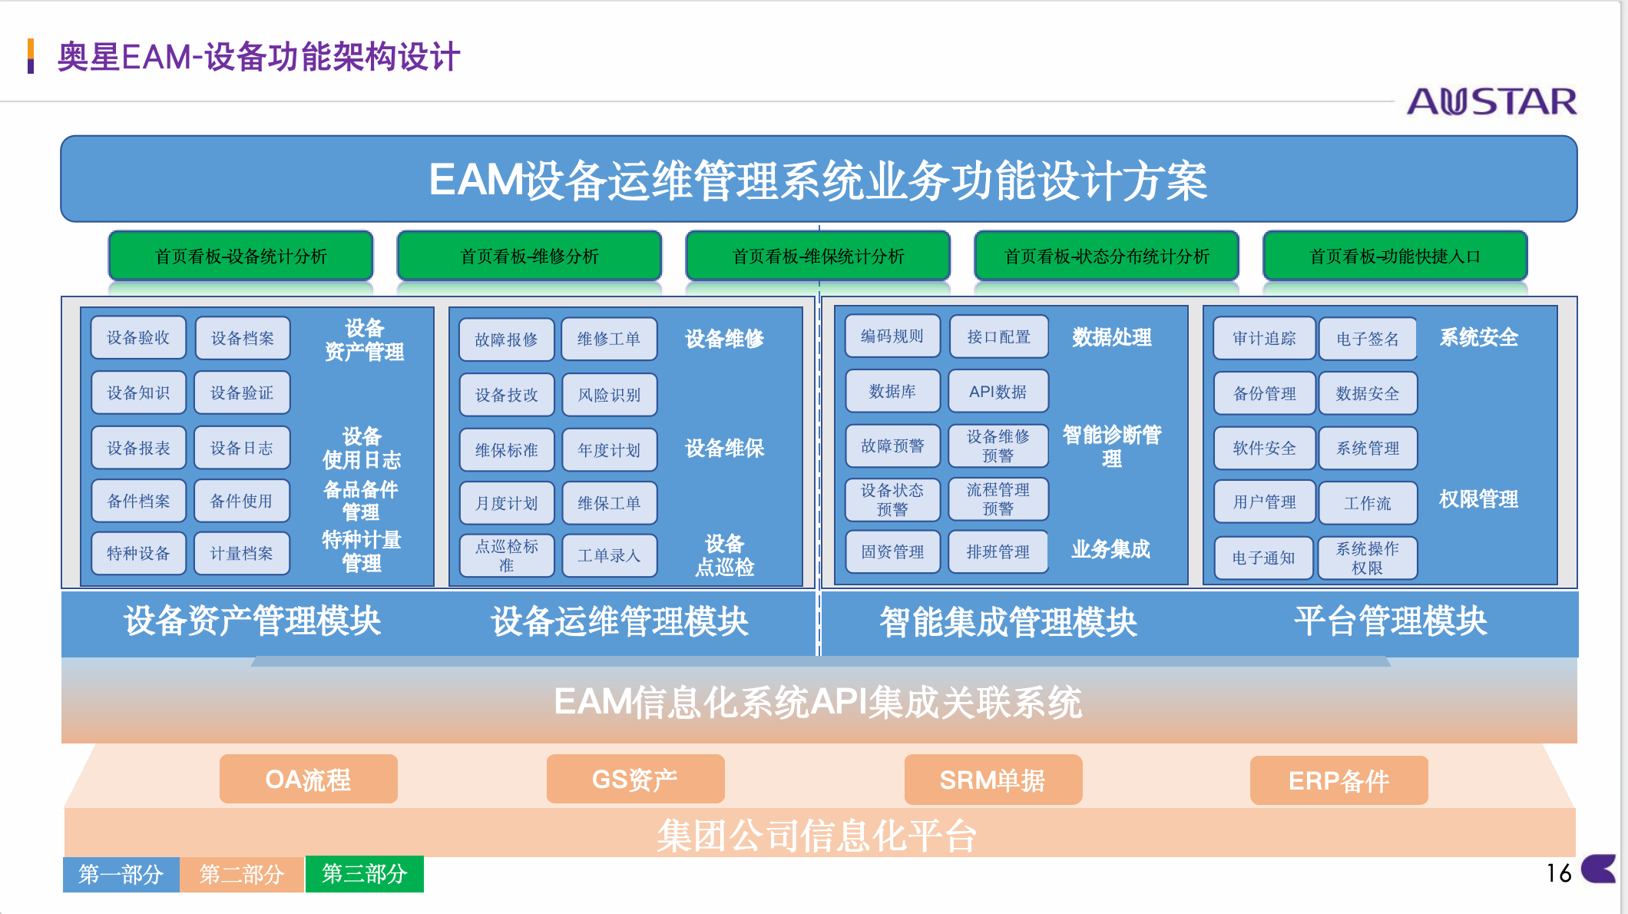
Task: Click the 故障报修 box
Action: tap(507, 339)
